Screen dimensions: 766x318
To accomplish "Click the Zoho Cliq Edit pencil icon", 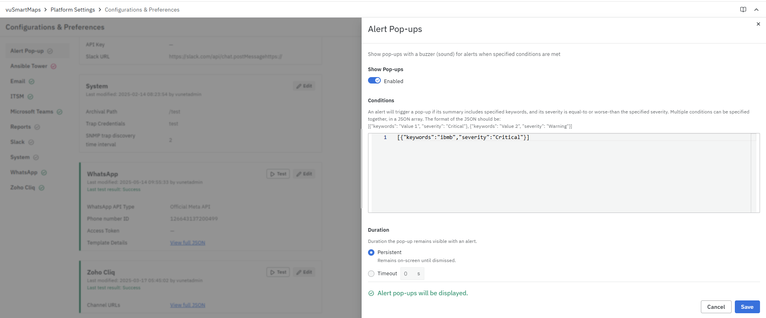I will (x=299, y=272).
